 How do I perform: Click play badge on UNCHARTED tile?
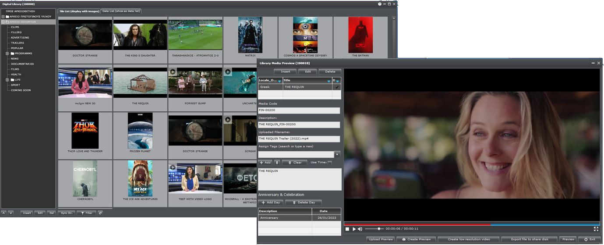point(228,72)
